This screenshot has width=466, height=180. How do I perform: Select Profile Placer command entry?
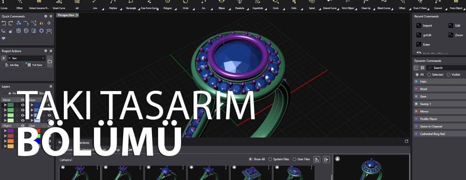pyautogui.click(x=440, y=119)
